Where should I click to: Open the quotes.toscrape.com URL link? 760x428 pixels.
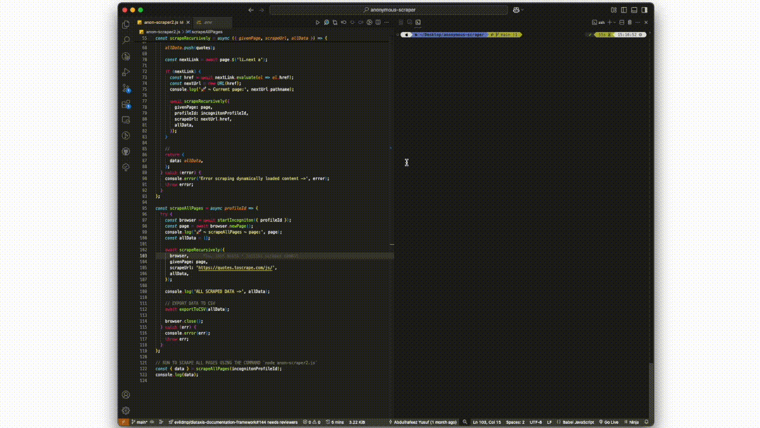236,267
